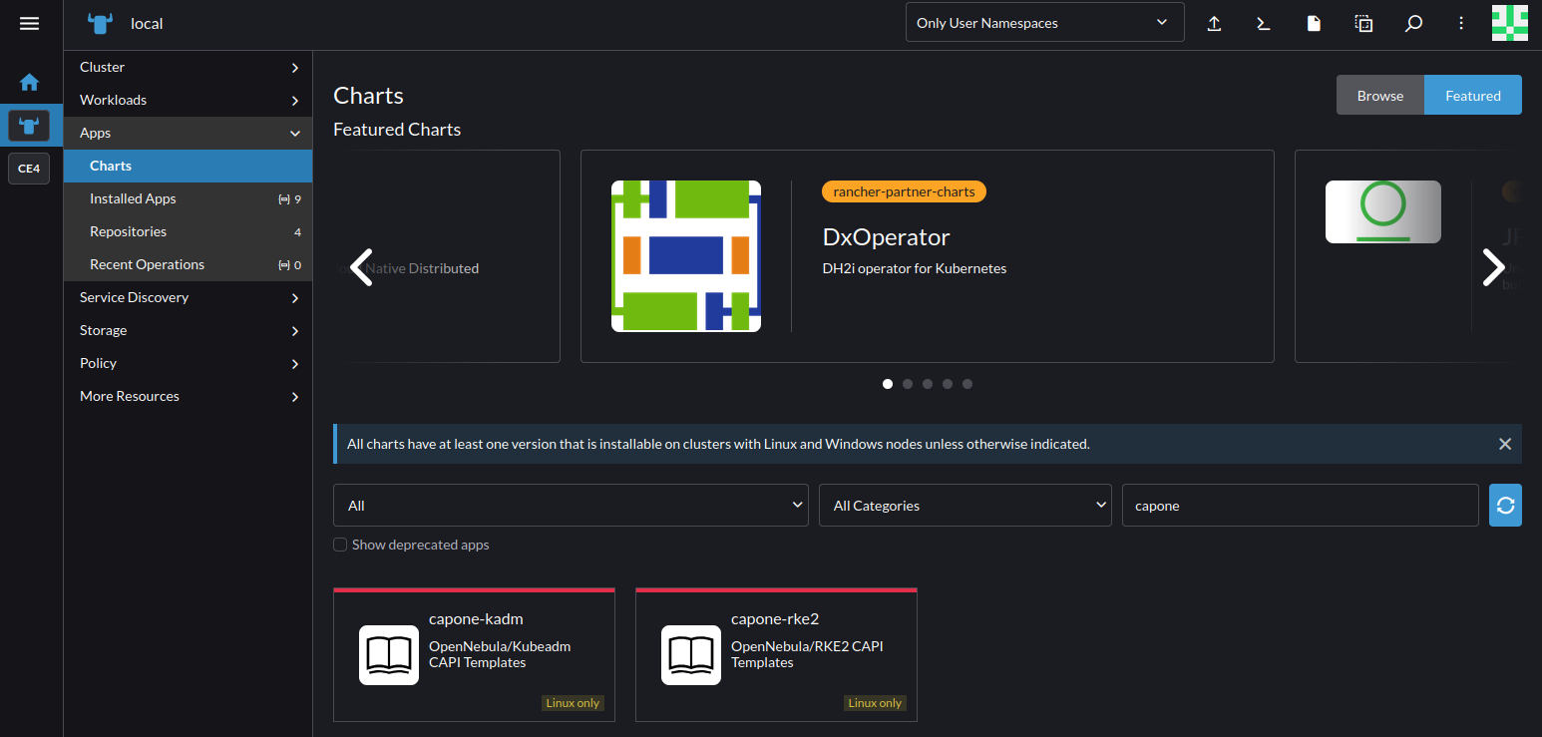Download KubeConfig file icon
1542x737 pixels.
(1314, 23)
